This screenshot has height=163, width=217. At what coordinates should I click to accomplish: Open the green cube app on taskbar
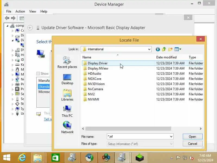[139, 158]
